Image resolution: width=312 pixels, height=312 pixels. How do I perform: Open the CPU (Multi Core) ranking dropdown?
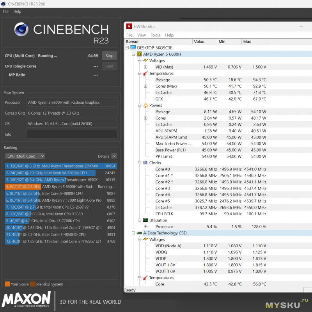(x=25, y=156)
